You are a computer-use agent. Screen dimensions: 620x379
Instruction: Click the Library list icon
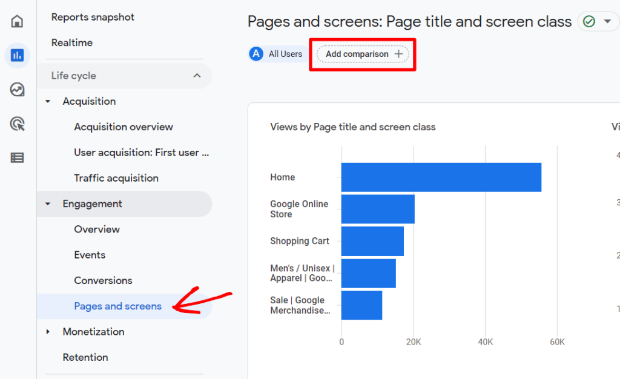[x=16, y=157]
